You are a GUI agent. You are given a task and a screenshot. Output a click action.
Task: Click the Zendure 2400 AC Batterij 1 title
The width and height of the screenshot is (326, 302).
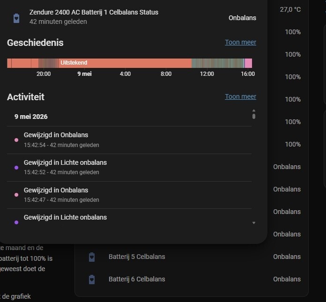pyautogui.click(x=94, y=12)
